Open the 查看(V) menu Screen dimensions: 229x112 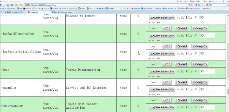192,1
